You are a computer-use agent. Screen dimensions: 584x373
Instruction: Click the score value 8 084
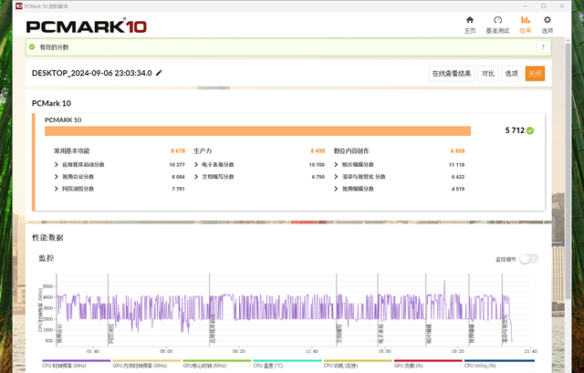pyautogui.click(x=178, y=177)
